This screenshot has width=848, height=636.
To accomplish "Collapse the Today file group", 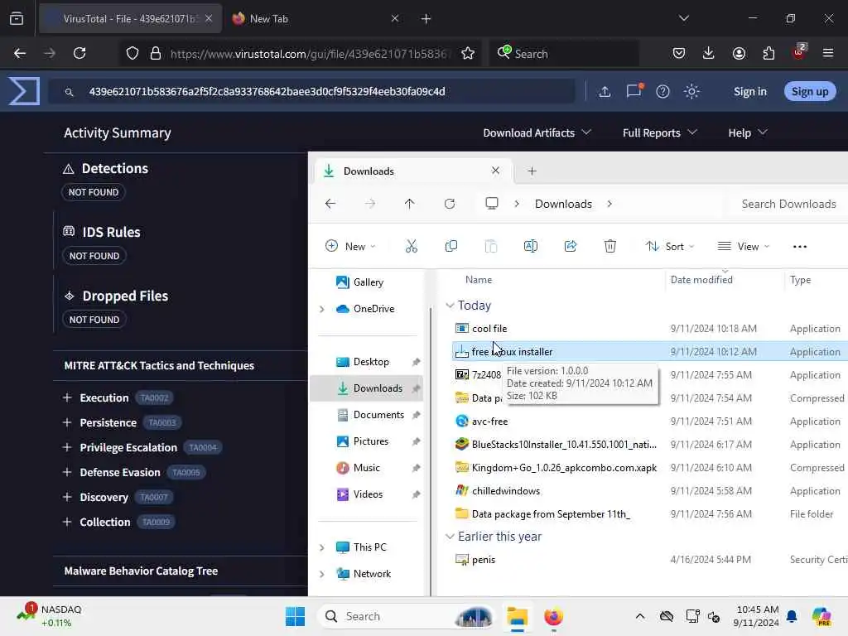I will [x=450, y=305].
